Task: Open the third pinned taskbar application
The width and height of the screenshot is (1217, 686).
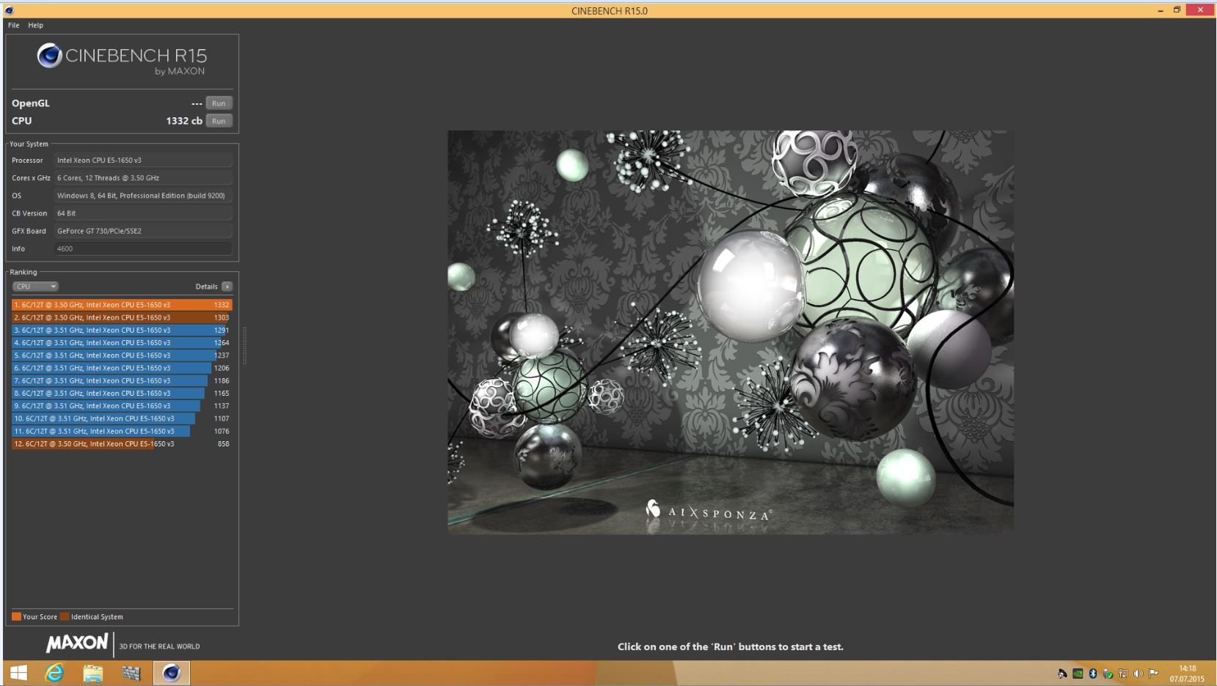Action: [x=131, y=673]
